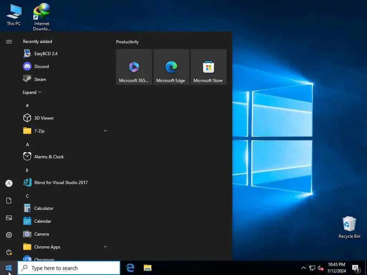
Task: Expand the 7-Zip folder chevron
Action: click(x=105, y=131)
